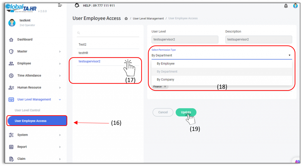Click the Cancel button
The image size is (301, 166).
[x=163, y=112]
